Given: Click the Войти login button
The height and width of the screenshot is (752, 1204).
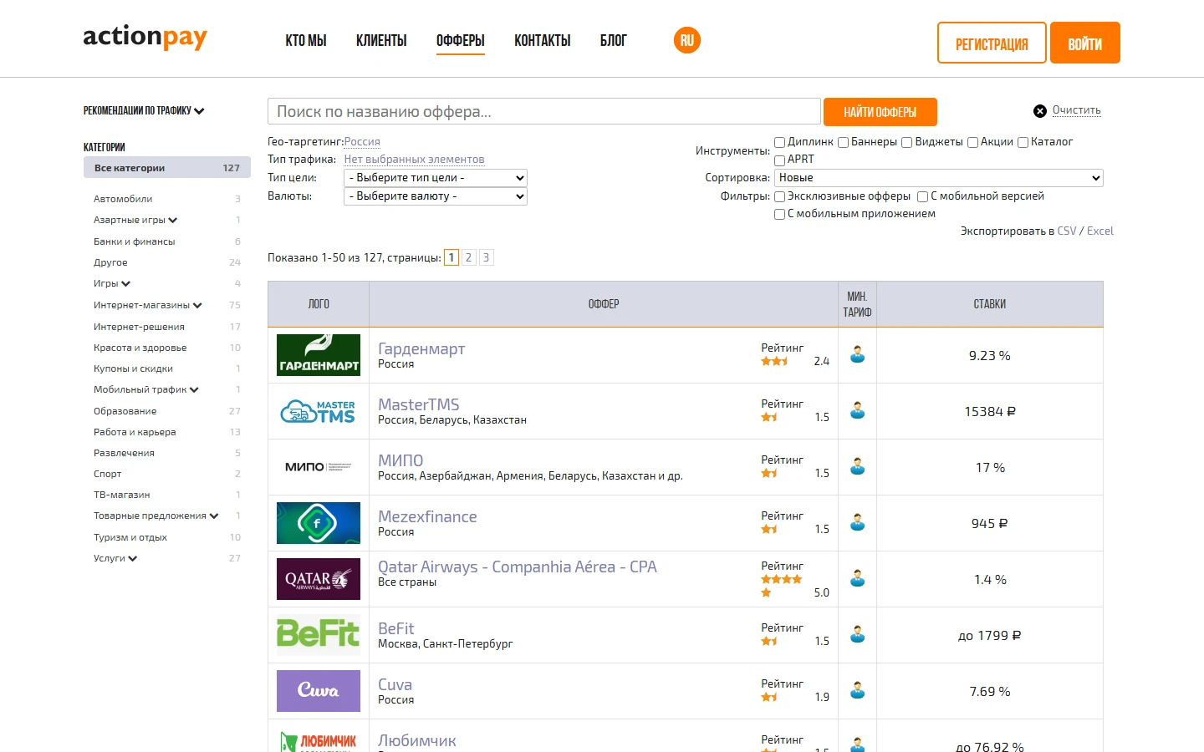Looking at the screenshot, I should click(1085, 43).
